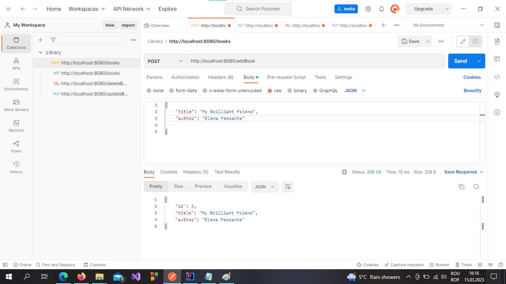Click the Import button
The height and width of the screenshot is (284, 506).
(128, 25)
